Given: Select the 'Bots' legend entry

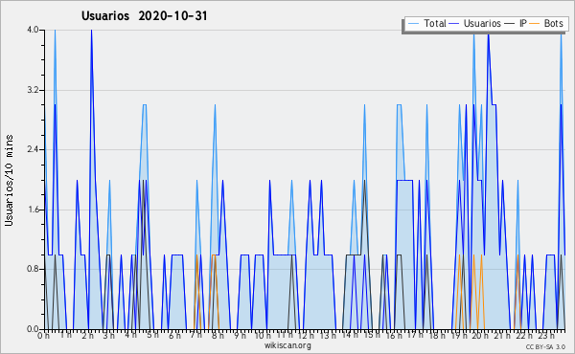Looking at the screenshot, I should (553, 23).
